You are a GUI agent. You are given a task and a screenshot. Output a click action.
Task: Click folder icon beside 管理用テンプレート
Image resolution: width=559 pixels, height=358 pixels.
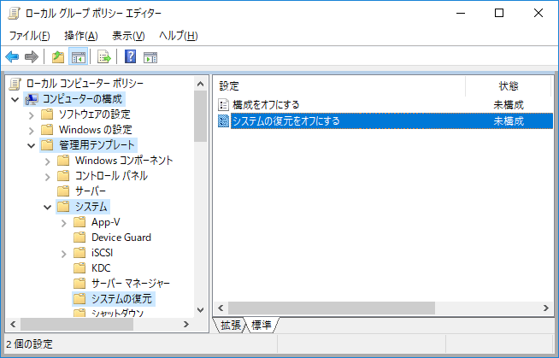47,145
